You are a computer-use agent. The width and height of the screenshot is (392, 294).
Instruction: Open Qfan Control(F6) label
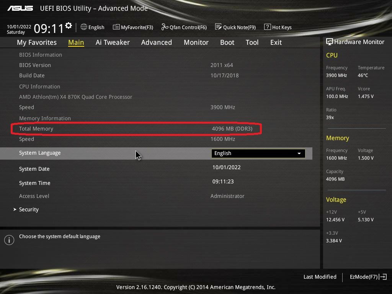[188, 27]
